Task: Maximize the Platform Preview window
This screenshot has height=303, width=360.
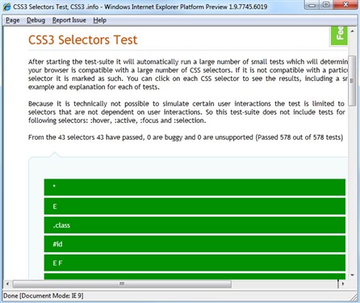Action: (x=326, y=5)
